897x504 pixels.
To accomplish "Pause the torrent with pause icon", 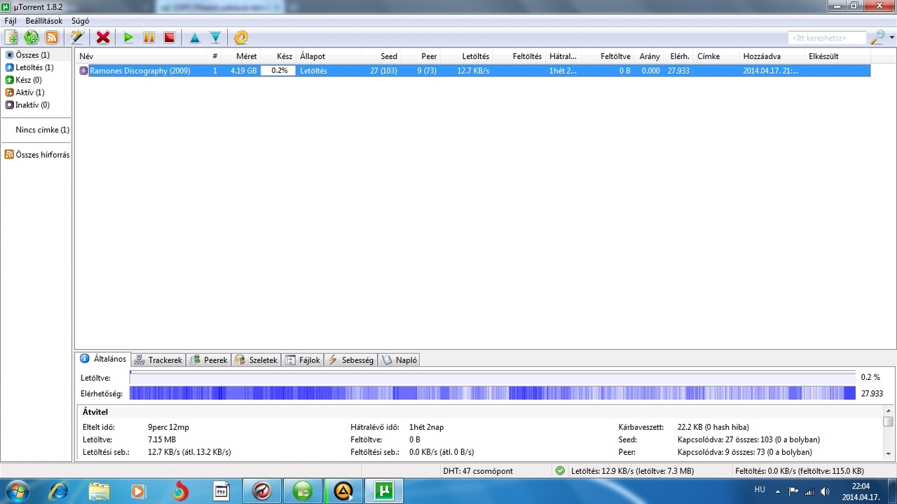I will (149, 37).
